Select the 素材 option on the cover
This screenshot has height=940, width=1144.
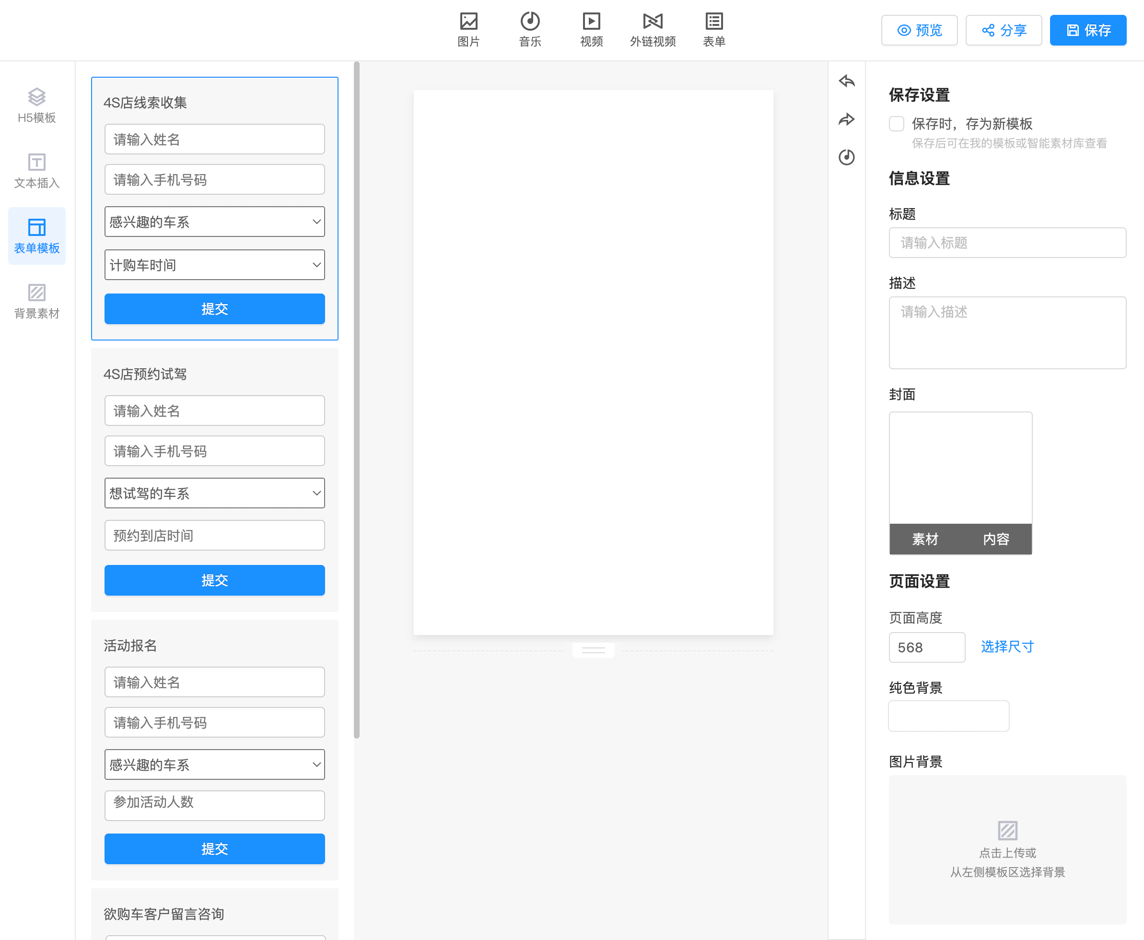[925, 540]
